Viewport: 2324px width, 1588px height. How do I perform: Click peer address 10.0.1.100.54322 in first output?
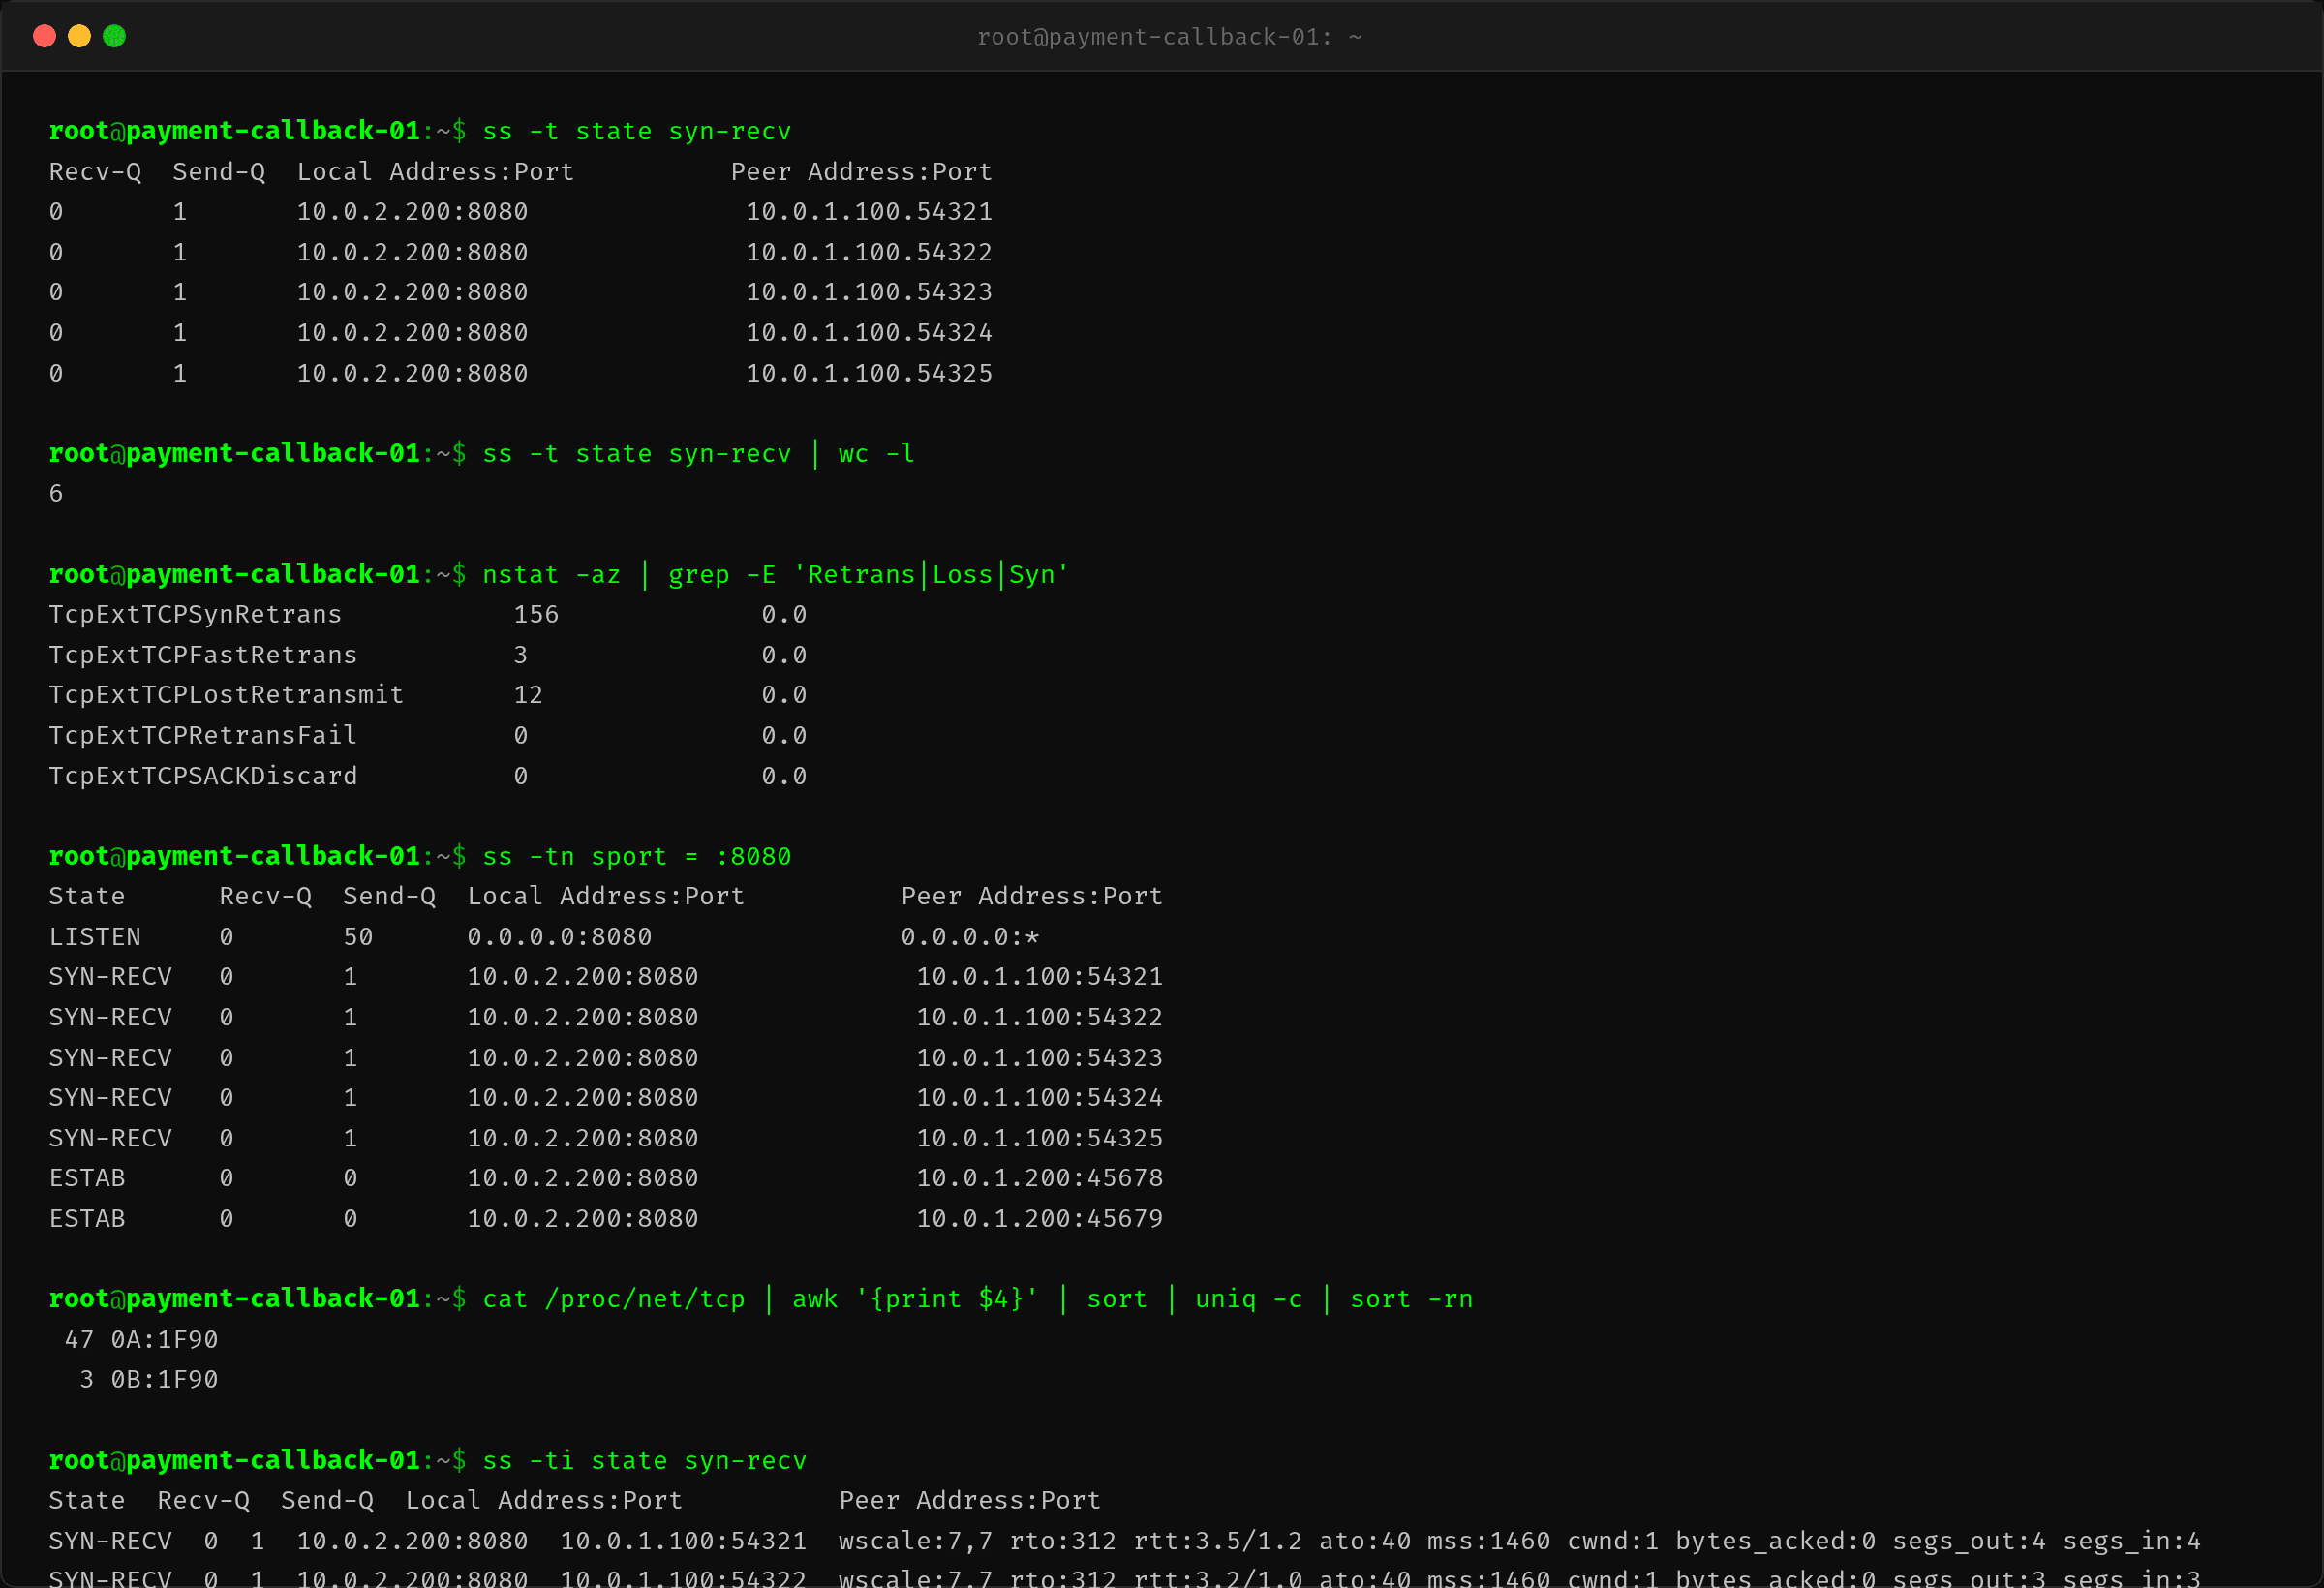pyautogui.click(x=869, y=252)
